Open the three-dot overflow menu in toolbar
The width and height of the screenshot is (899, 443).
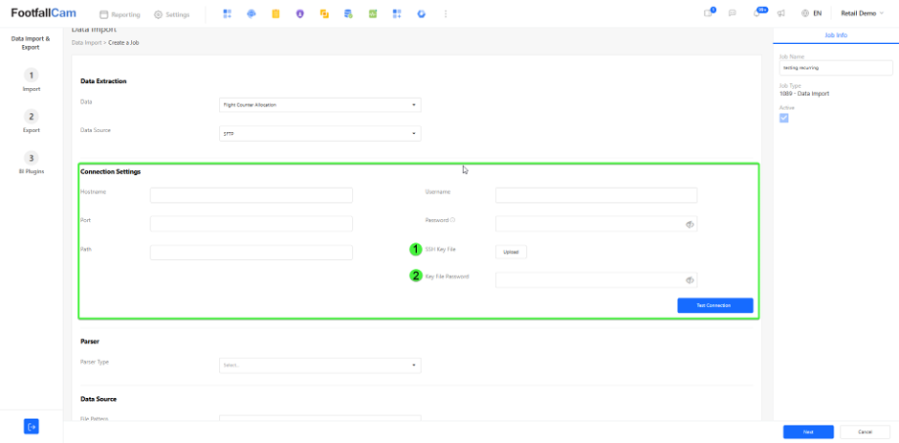(446, 14)
